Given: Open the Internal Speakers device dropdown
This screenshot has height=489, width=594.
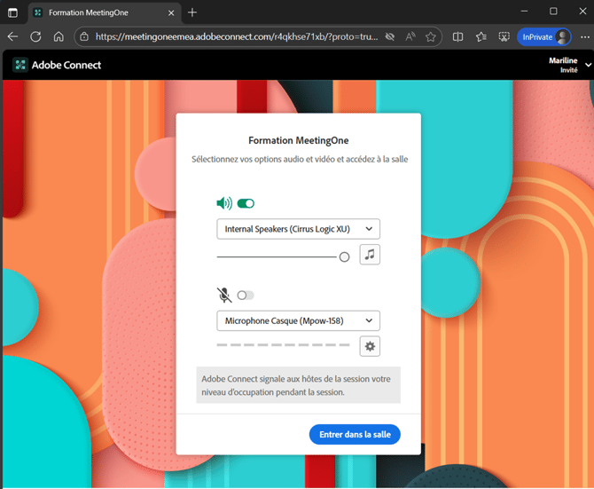Looking at the screenshot, I should [298, 229].
